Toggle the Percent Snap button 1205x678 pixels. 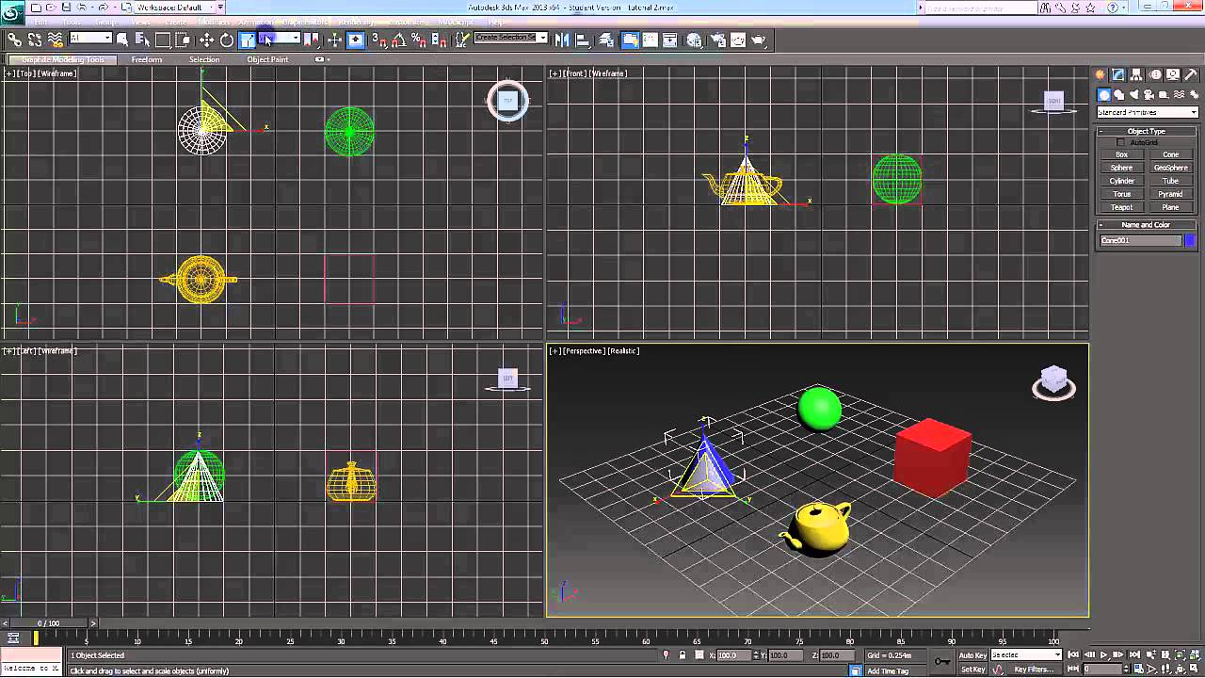pyautogui.click(x=418, y=40)
